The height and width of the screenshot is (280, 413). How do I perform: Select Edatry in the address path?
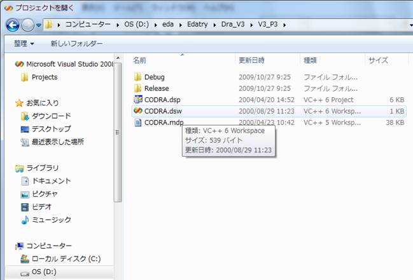197,25
